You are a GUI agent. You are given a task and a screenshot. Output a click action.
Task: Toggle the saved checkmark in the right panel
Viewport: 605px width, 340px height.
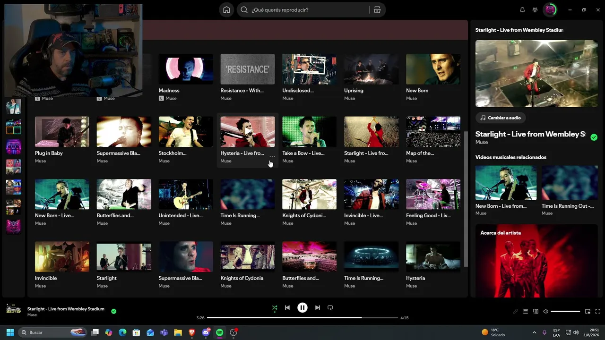(x=594, y=137)
